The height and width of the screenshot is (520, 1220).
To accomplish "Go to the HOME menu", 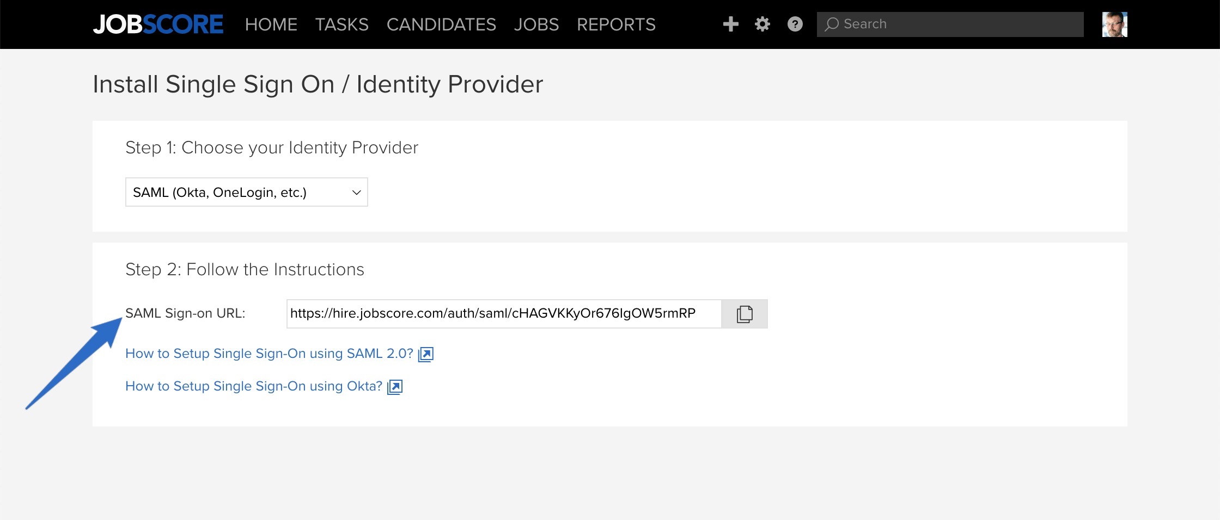I will [271, 24].
